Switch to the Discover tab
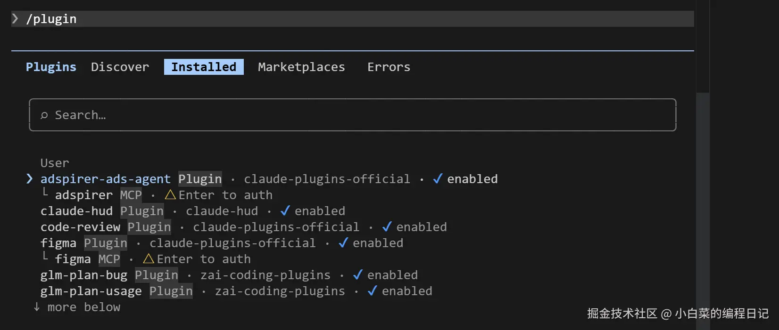 pyautogui.click(x=120, y=67)
